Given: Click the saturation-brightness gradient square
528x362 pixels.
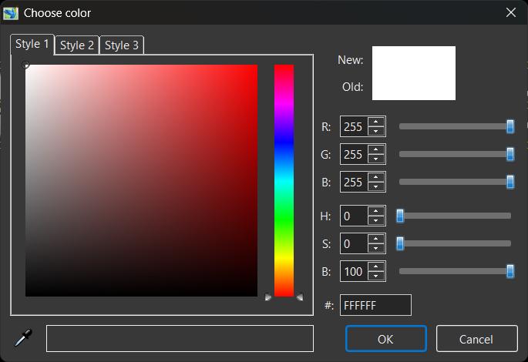Looking at the screenshot, I should pyautogui.click(x=141, y=180).
